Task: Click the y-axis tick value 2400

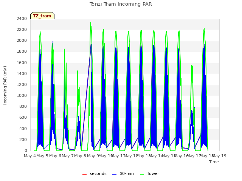Action: click(x=22, y=18)
